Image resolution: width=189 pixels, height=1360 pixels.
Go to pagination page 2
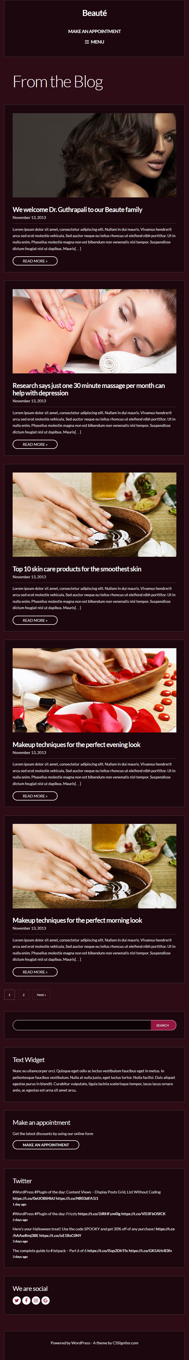click(23, 995)
